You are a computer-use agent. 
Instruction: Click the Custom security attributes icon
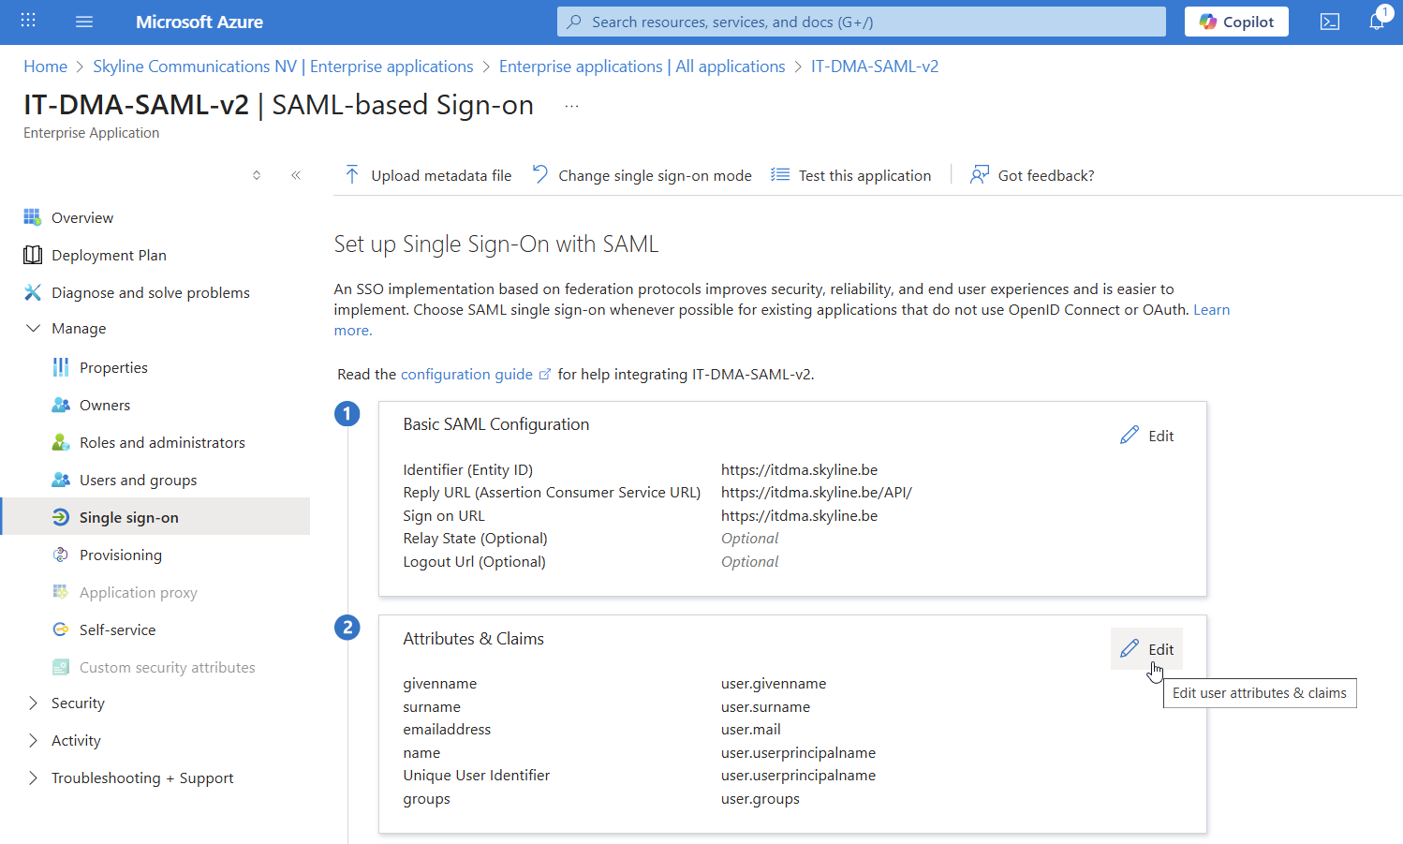pyautogui.click(x=61, y=667)
